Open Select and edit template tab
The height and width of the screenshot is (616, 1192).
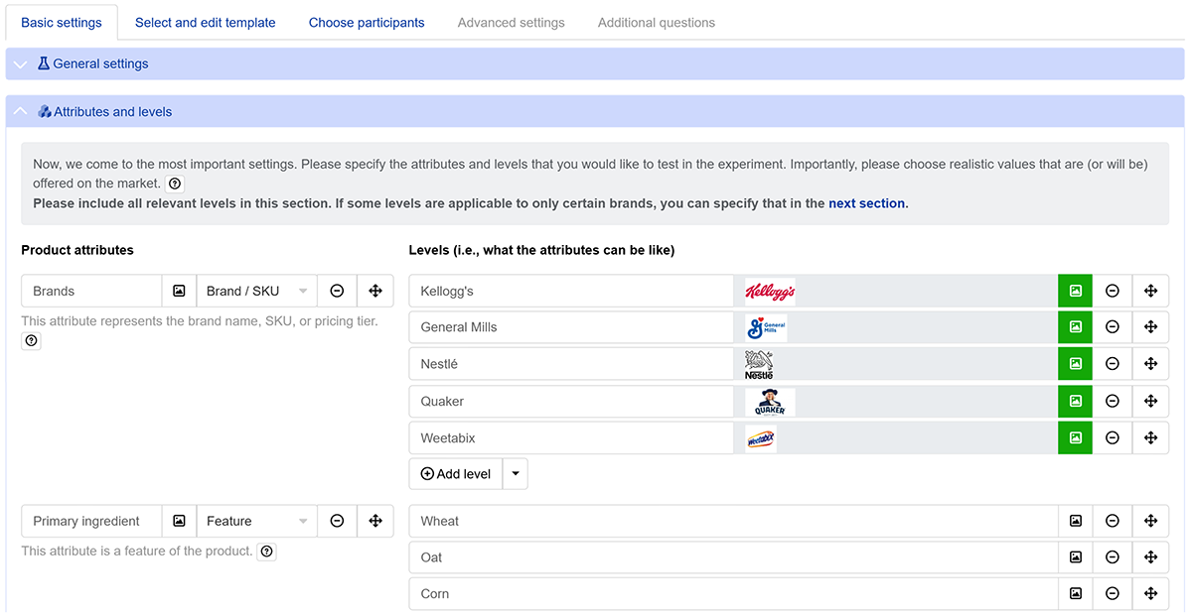click(206, 22)
